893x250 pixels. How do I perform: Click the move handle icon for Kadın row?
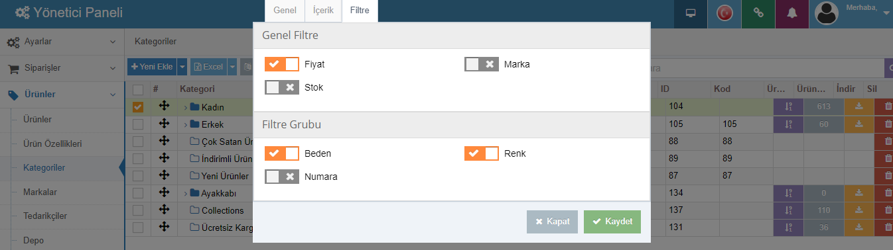point(164,106)
